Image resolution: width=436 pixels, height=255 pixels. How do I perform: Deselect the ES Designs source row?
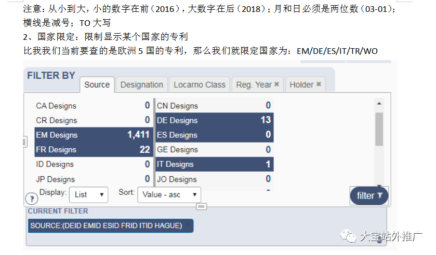215,135
